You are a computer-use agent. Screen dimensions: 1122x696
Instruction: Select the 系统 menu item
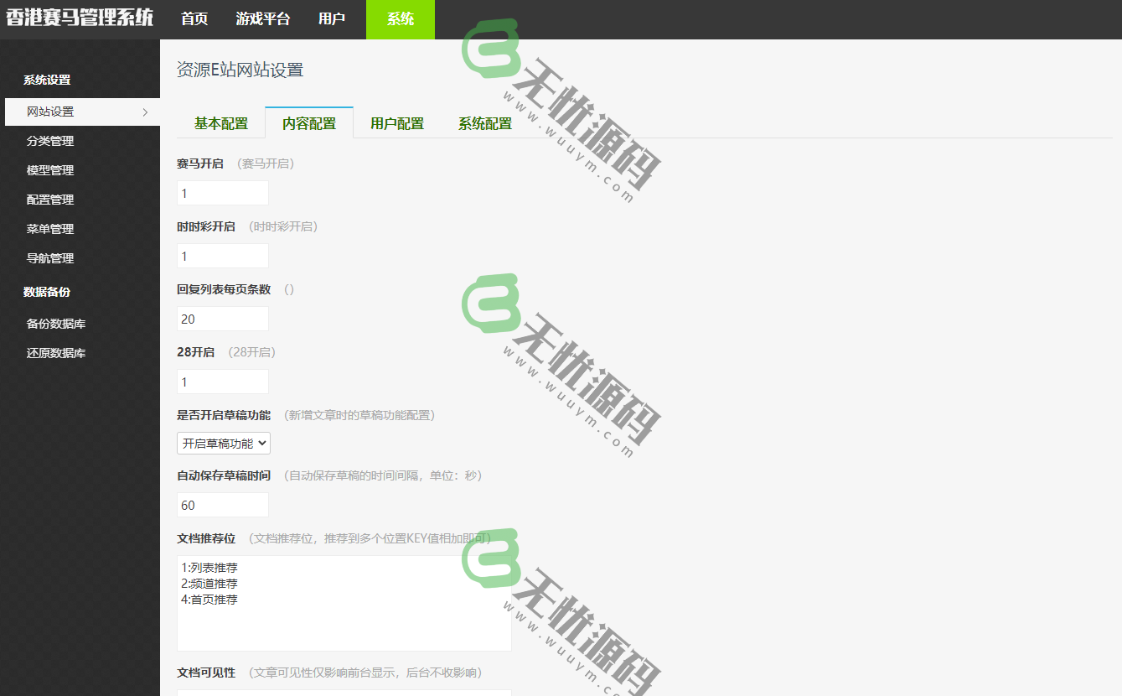(400, 19)
